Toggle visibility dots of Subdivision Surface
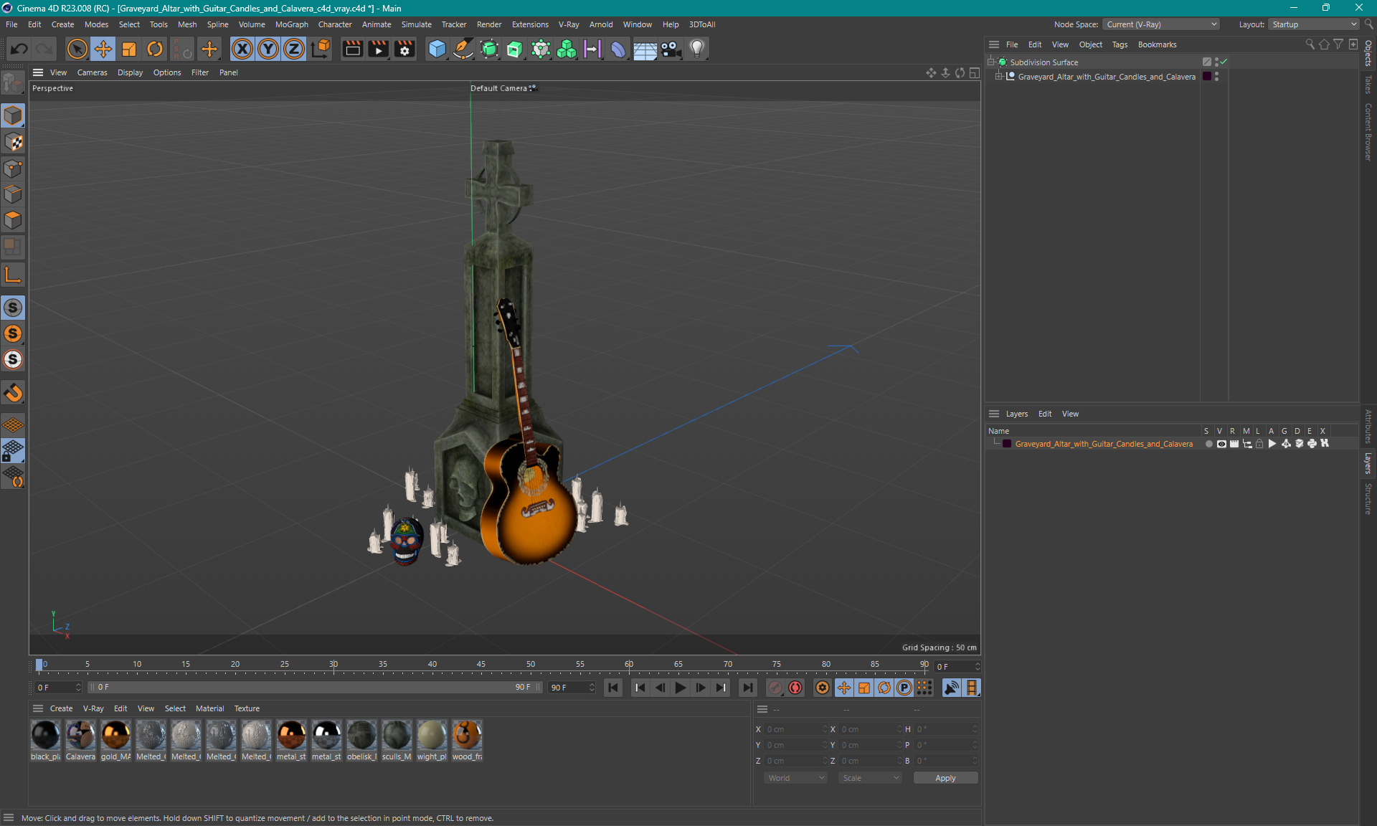The image size is (1377, 826). tap(1216, 62)
